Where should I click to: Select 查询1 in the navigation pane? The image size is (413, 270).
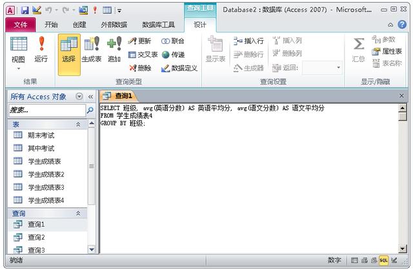48,224
